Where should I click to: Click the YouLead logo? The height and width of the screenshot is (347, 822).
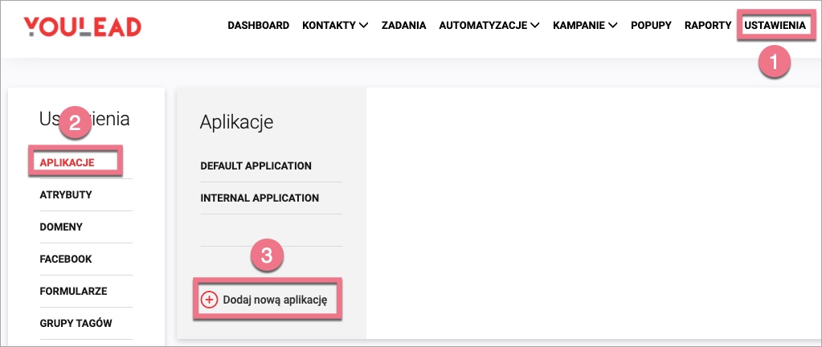click(82, 27)
